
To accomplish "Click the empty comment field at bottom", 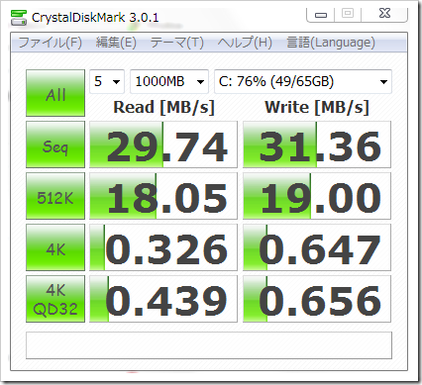I will click(x=209, y=345).
